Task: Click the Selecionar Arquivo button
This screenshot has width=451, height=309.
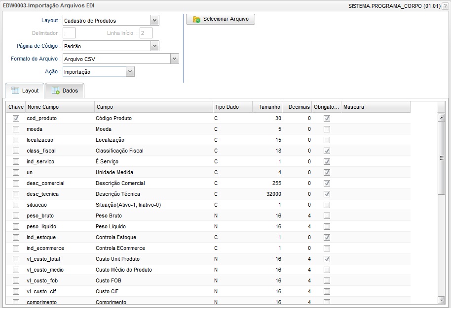Action: 221,20
